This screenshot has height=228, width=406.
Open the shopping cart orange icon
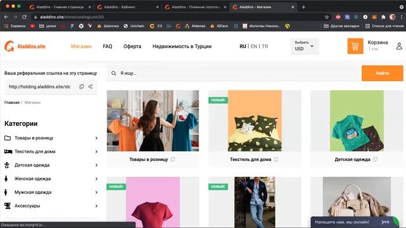[355, 46]
